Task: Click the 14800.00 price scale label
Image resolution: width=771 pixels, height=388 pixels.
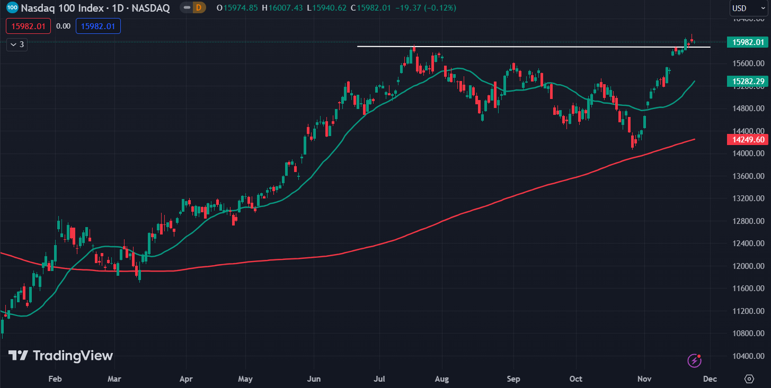Action: point(748,109)
